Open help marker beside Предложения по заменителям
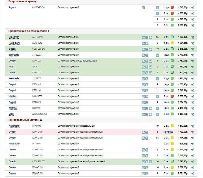This screenshot has width=203, height=178. click(49, 31)
